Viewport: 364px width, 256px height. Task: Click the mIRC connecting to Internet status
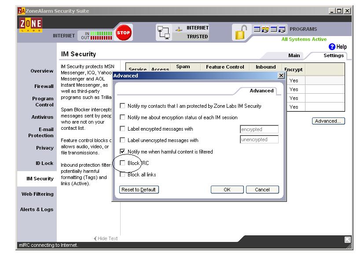point(48,245)
